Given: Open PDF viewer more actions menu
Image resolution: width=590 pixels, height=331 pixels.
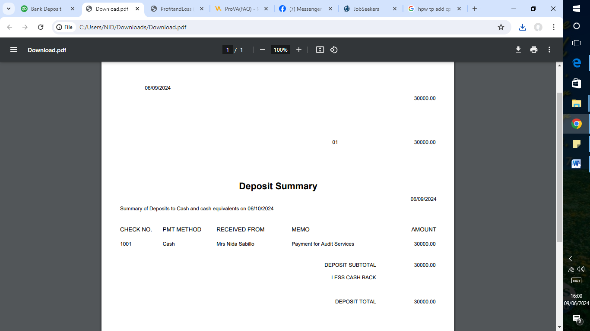Looking at the screenshot, I should click(x=549, y=50).
